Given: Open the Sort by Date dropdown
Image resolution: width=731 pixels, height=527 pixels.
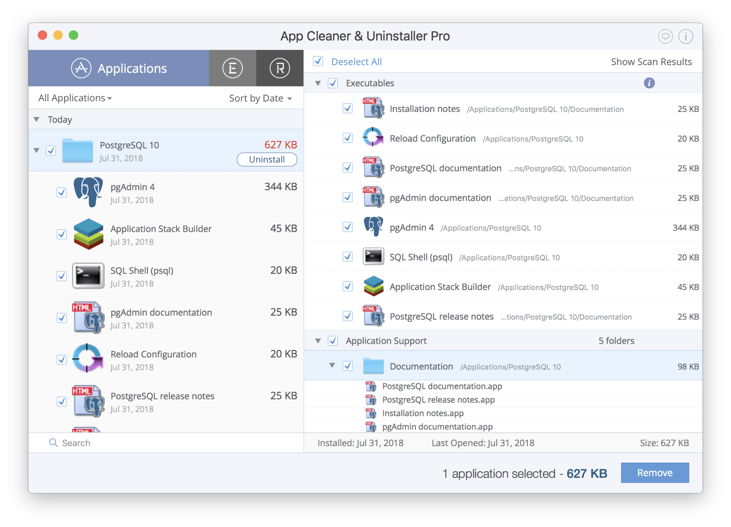Looking at the screenshot, I should [259, 98].
